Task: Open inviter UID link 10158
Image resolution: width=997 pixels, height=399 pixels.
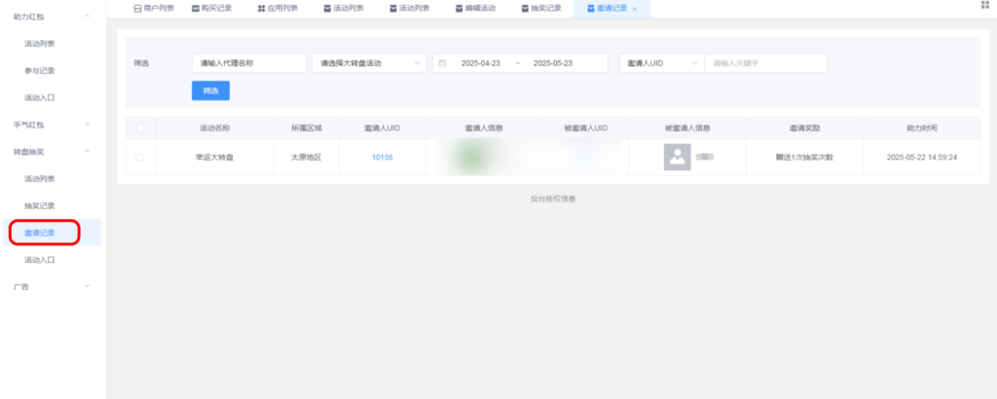Action: click(x=382, y=158)
